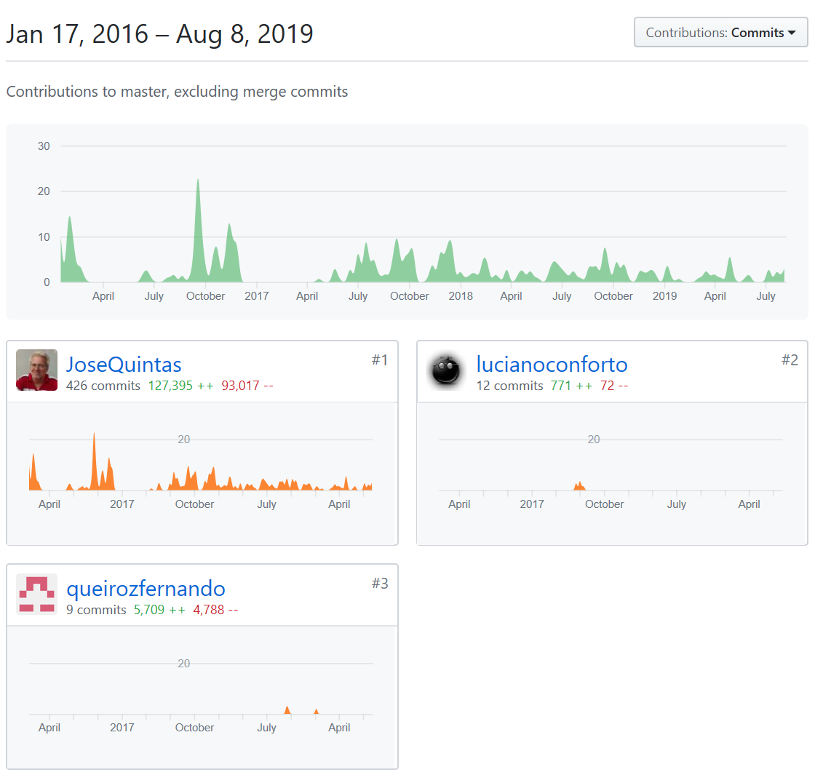
Task: Click the red 4,788 -- deletions count
Action: (x=215, y=610)
